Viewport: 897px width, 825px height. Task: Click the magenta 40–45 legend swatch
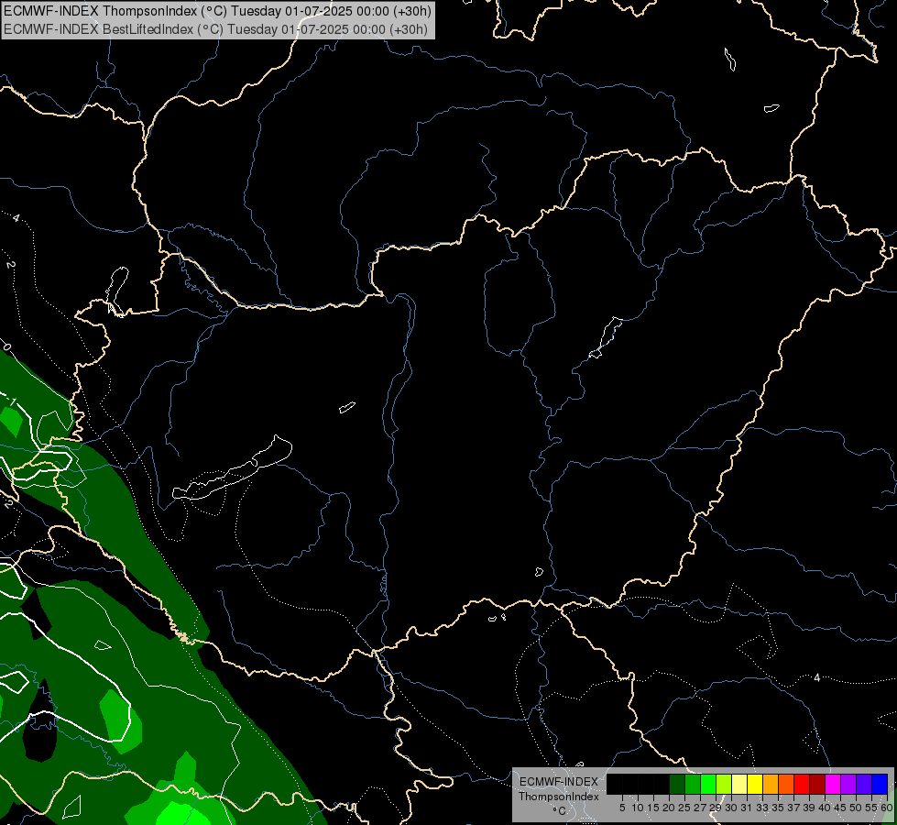click(x=833, y=784)
